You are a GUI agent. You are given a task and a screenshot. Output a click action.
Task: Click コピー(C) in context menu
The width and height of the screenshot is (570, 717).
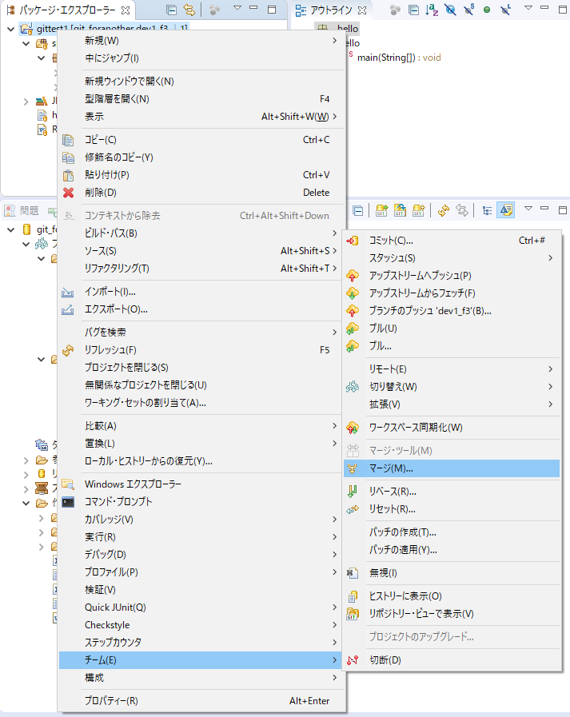point(201,140)
